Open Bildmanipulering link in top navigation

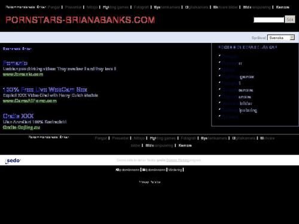257,7
